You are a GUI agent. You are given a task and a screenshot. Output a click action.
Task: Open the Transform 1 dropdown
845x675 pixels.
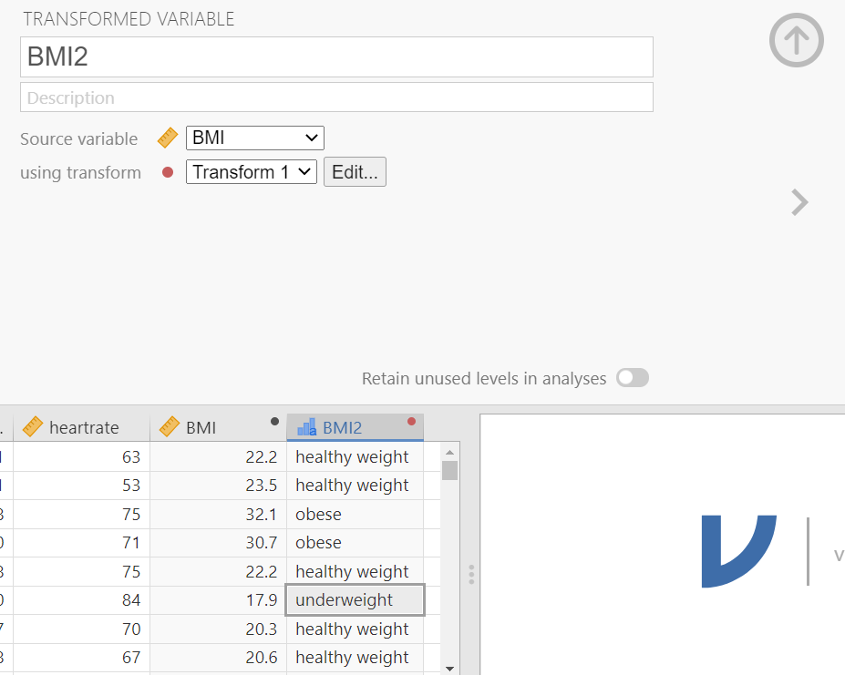tap(251, 172)
